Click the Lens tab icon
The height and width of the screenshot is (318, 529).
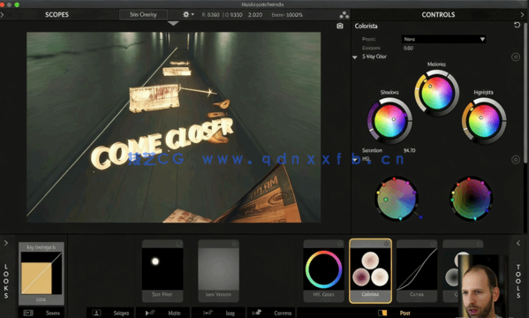(x=208, y=313)
